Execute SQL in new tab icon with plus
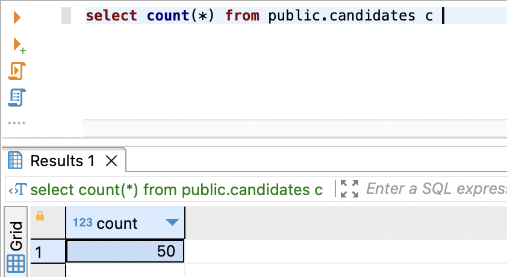507x277 pixels. pyautogui.click(x=19, y=45)
